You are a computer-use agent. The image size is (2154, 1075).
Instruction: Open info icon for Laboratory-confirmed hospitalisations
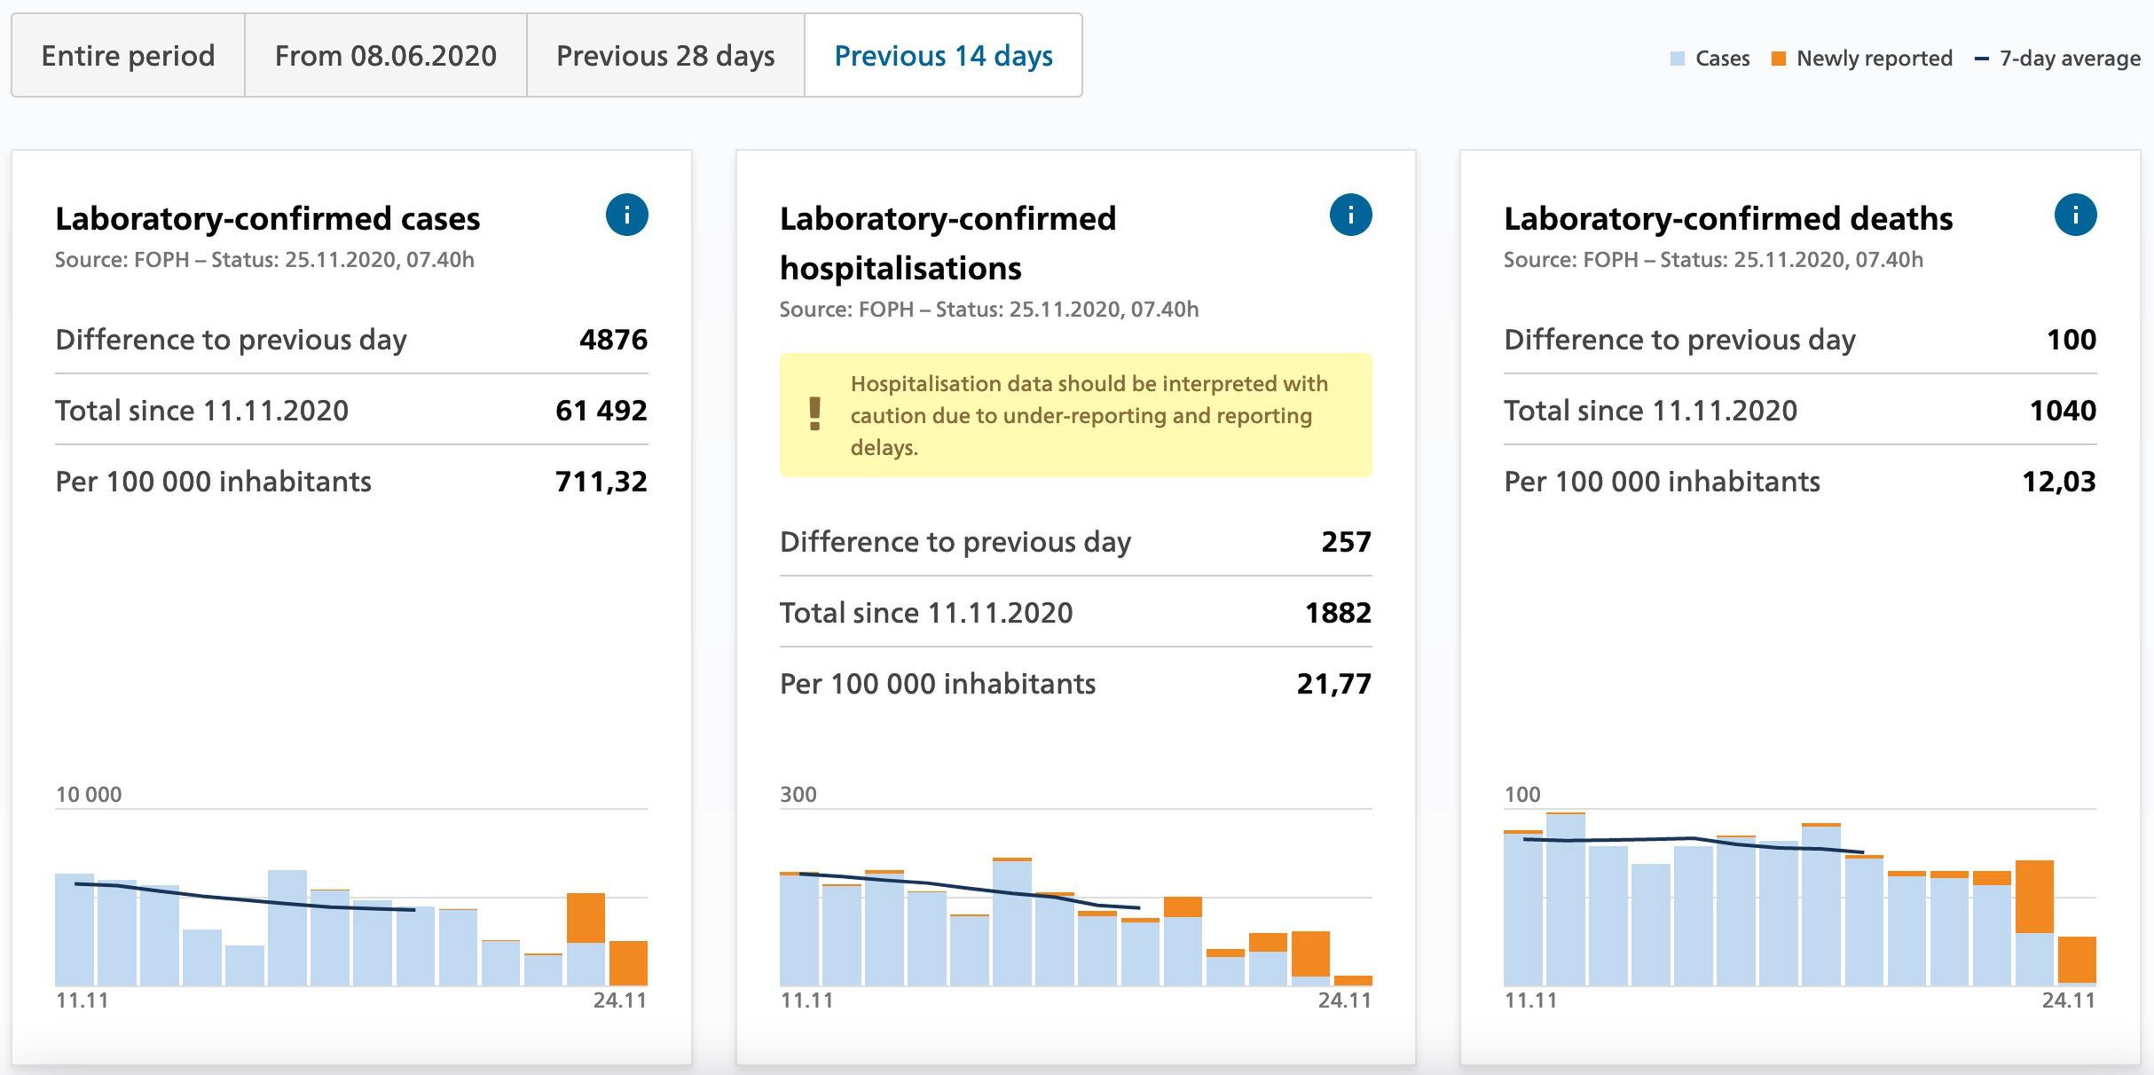[x=1350, y=216]
